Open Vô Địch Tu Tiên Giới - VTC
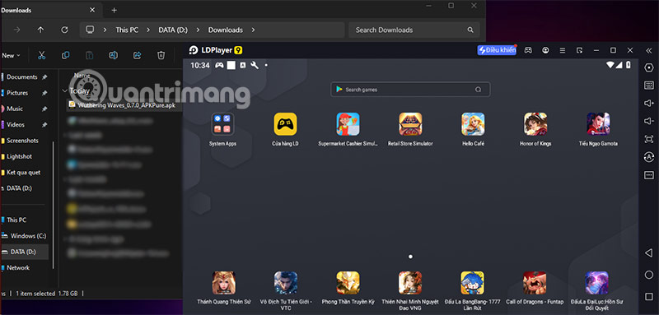 pyautogui.click(x=286, y=283)
